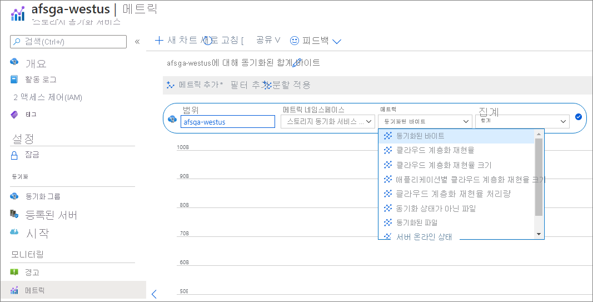Click the metric list scroll down arrow

539,234
